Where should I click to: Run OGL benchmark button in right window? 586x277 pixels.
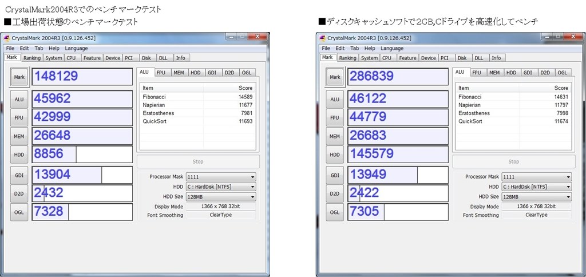tap(335, 212)
